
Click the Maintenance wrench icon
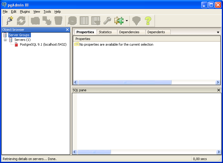pyautogui.click(x=107, y=21)
